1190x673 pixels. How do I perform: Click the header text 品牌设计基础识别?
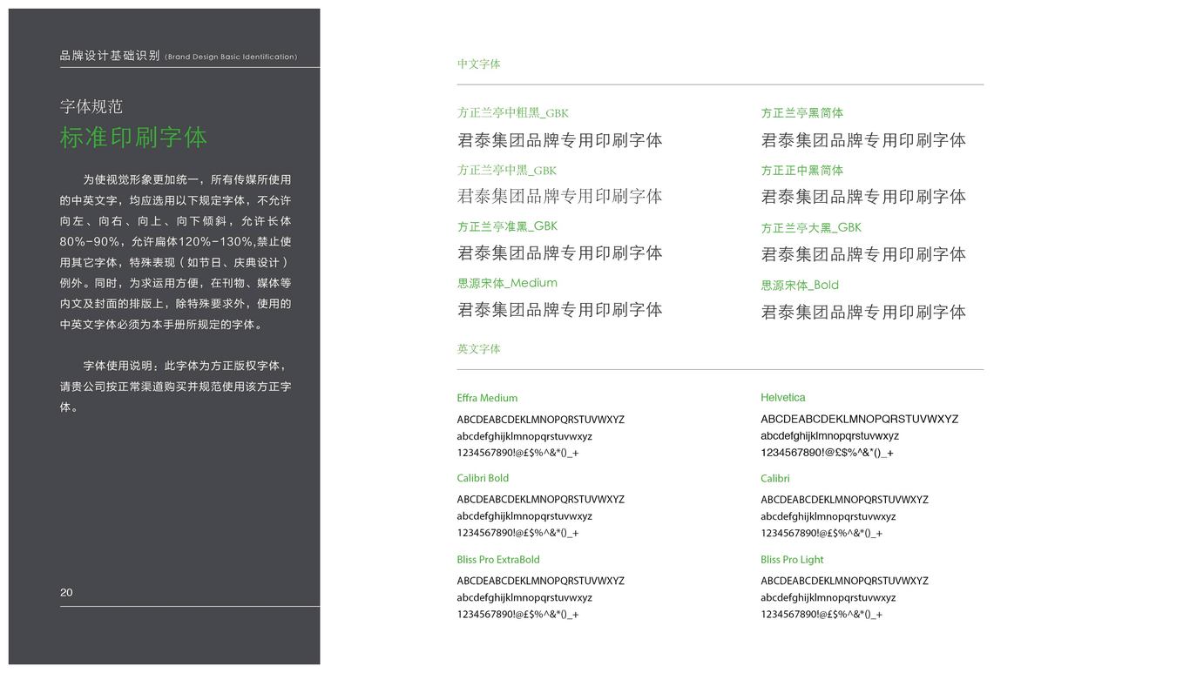pyautogui.click(x=110, y=56)
